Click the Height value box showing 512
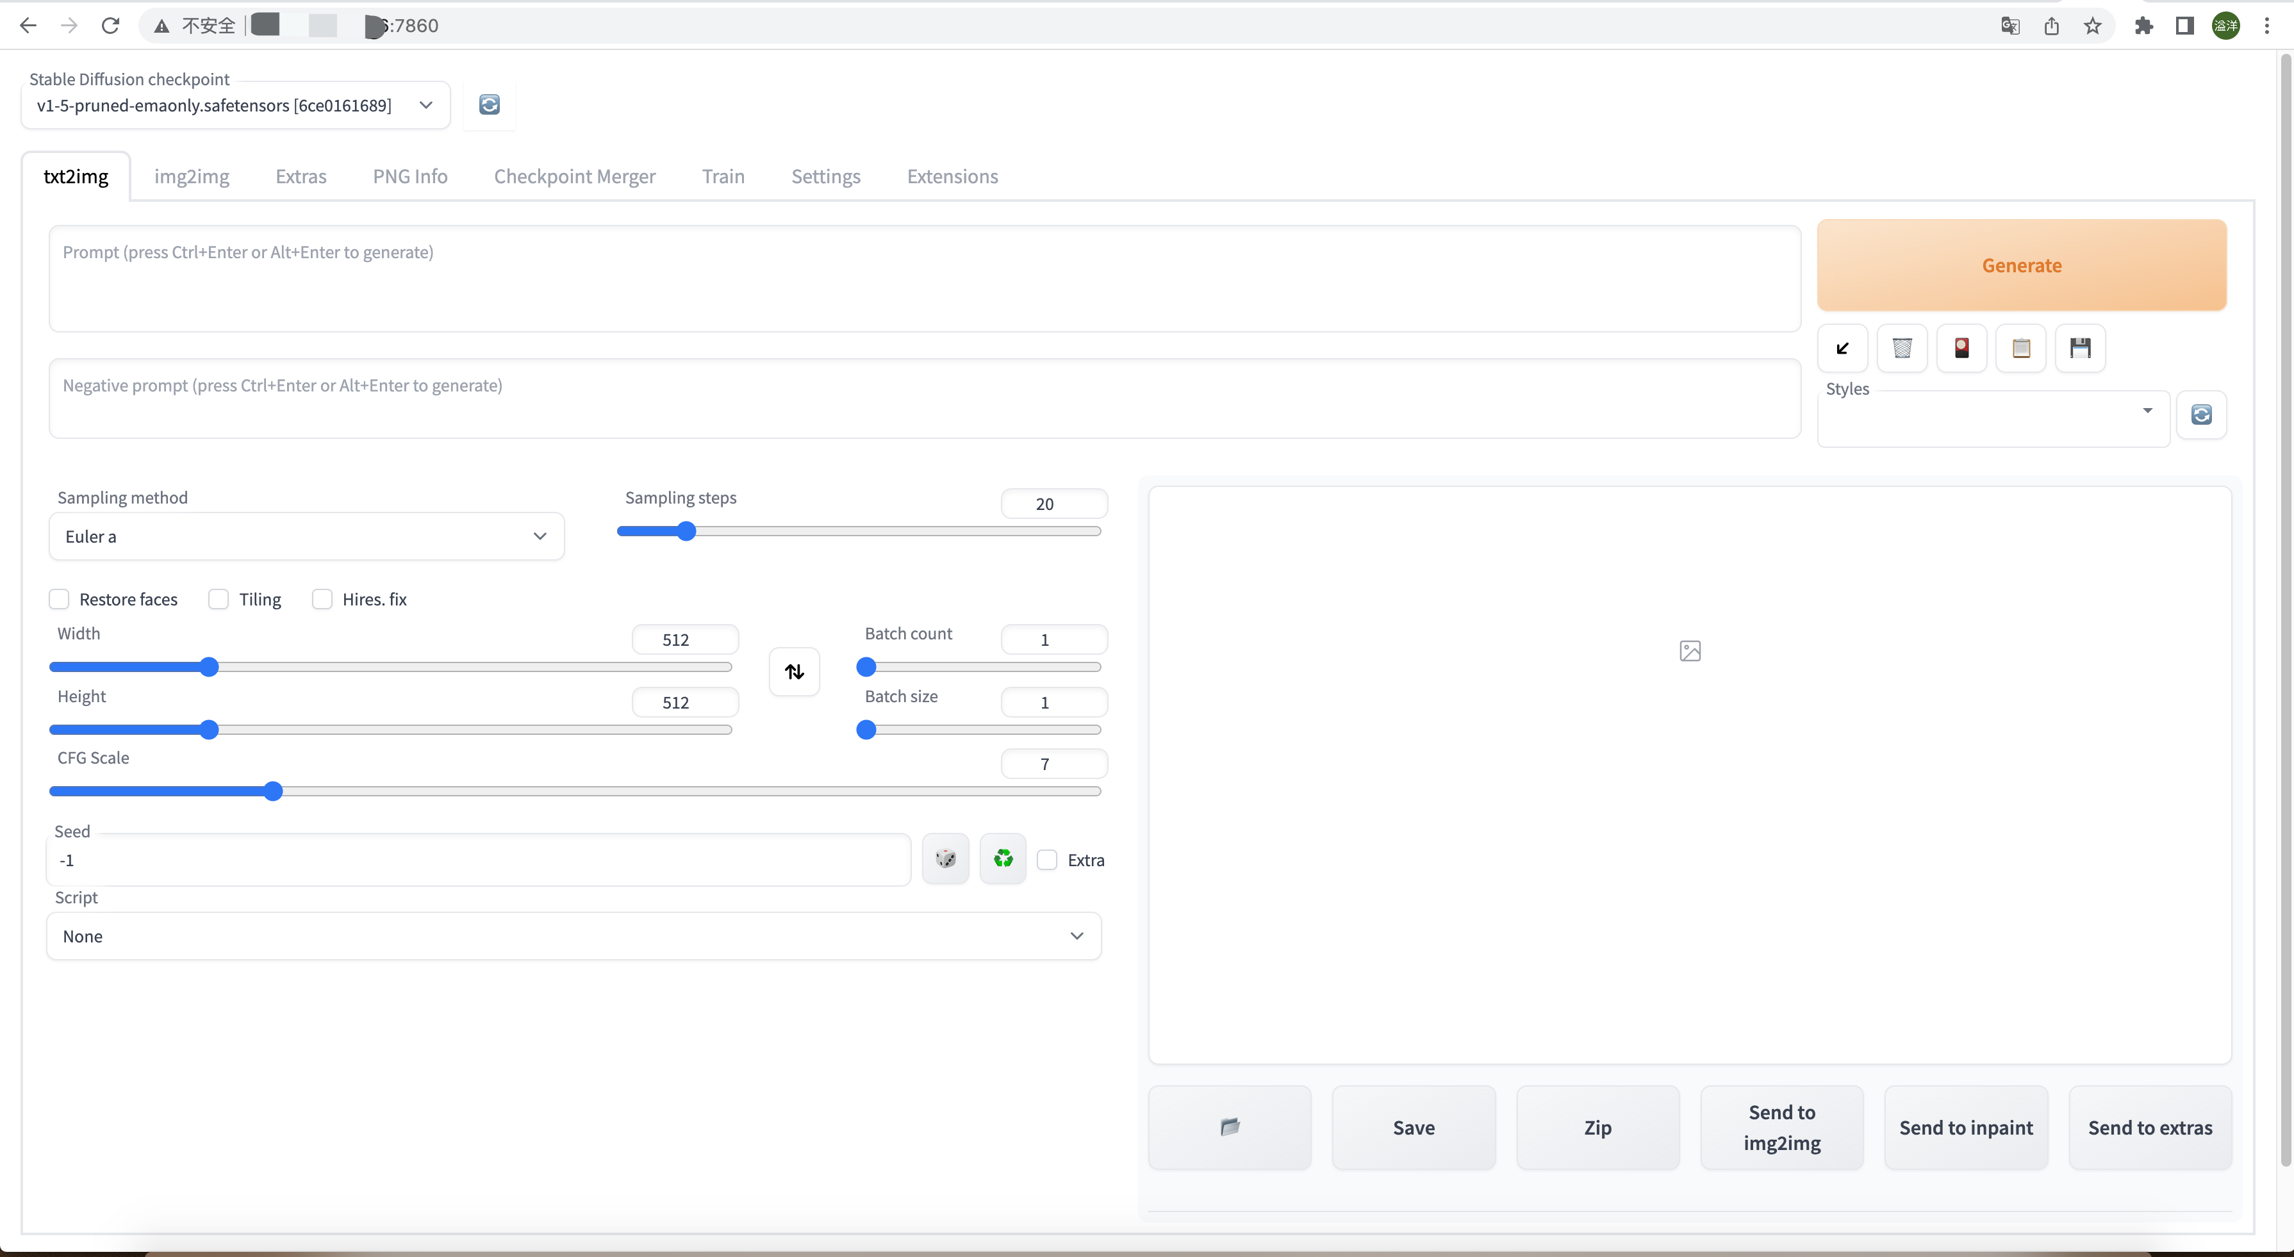 click(685, 702)
